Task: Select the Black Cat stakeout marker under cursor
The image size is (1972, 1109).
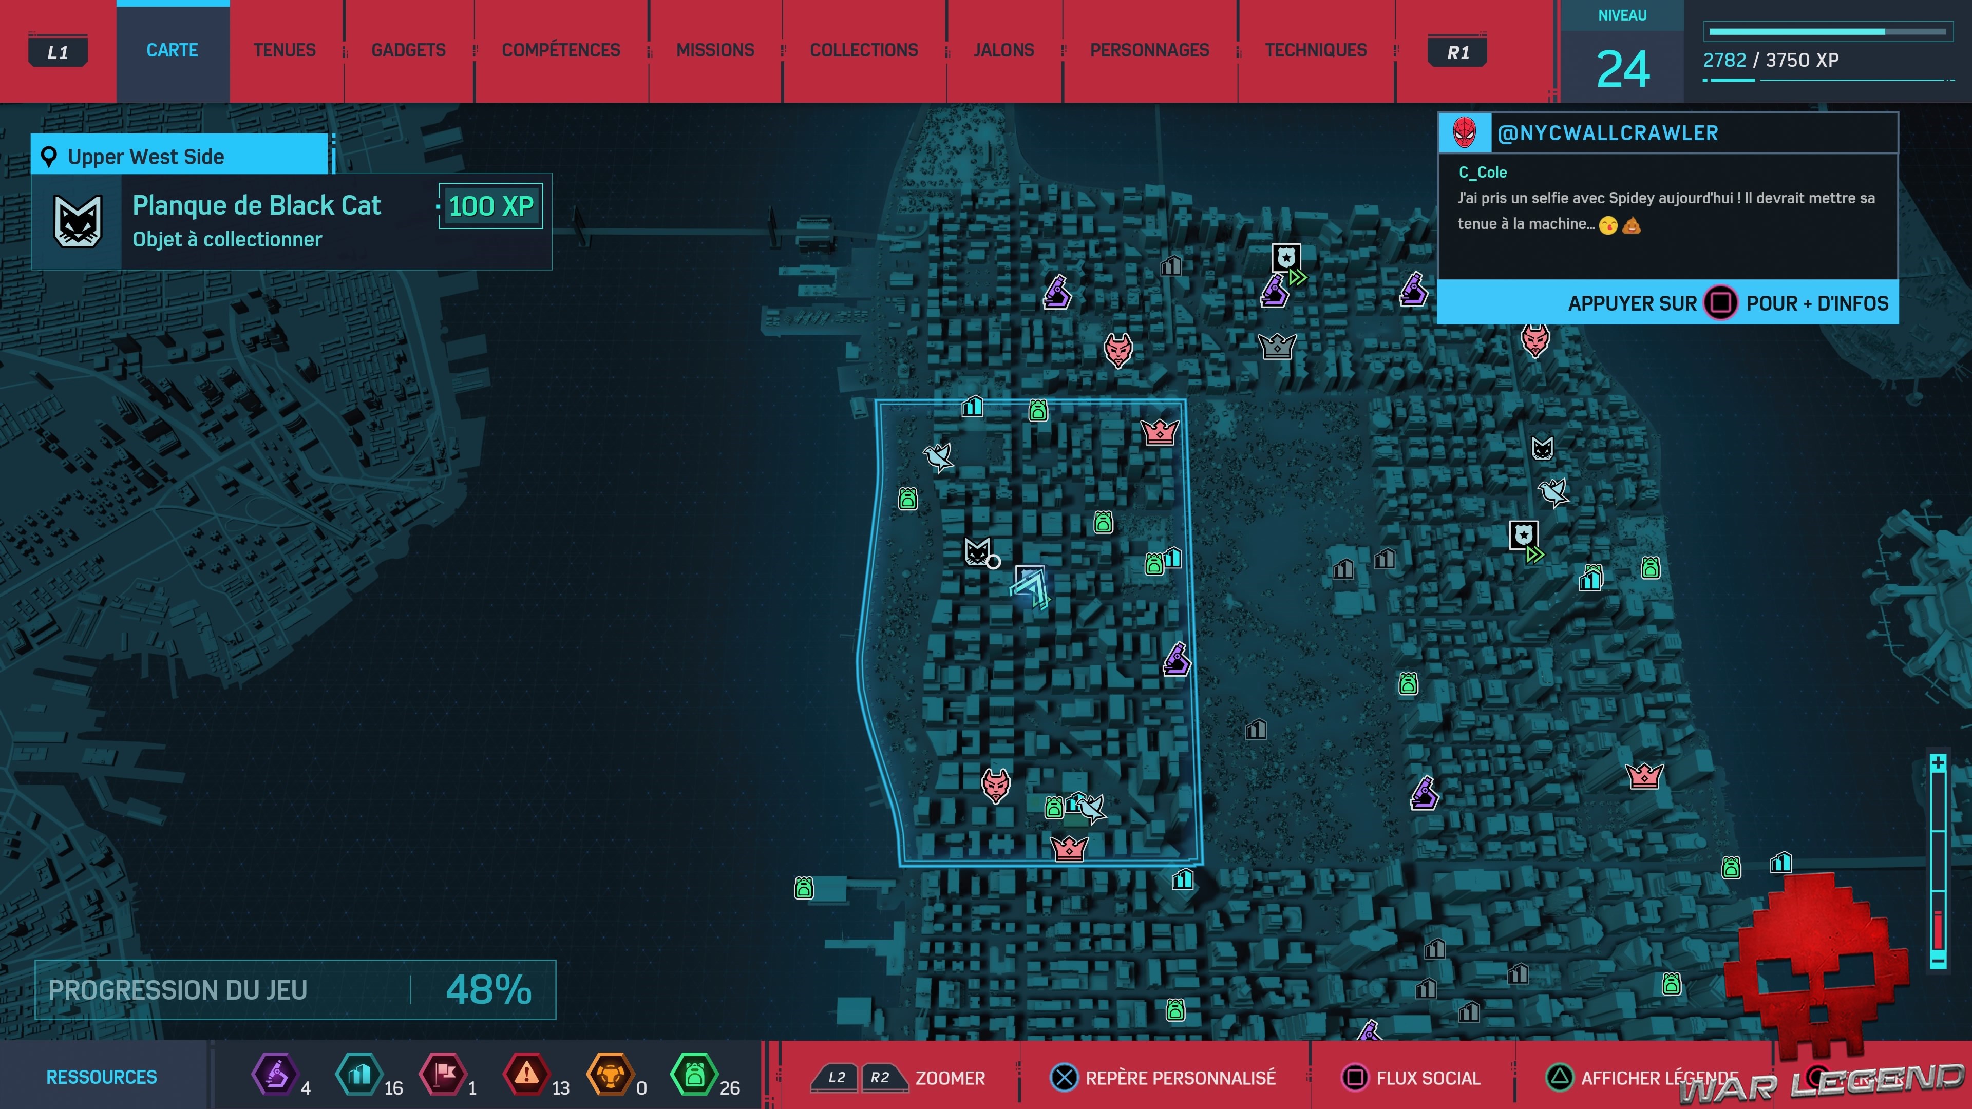Action: pyautogui.click(x=977, y=552)
